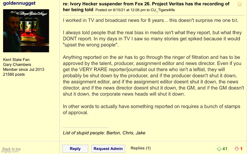Open goldennugget's user profile

19,3
